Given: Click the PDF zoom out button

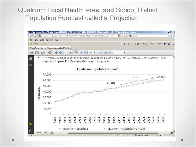Looking at the screenshot, I should click(81, 53).
